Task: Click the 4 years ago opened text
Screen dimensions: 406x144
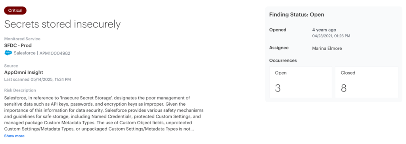Action: coord(324,30)
